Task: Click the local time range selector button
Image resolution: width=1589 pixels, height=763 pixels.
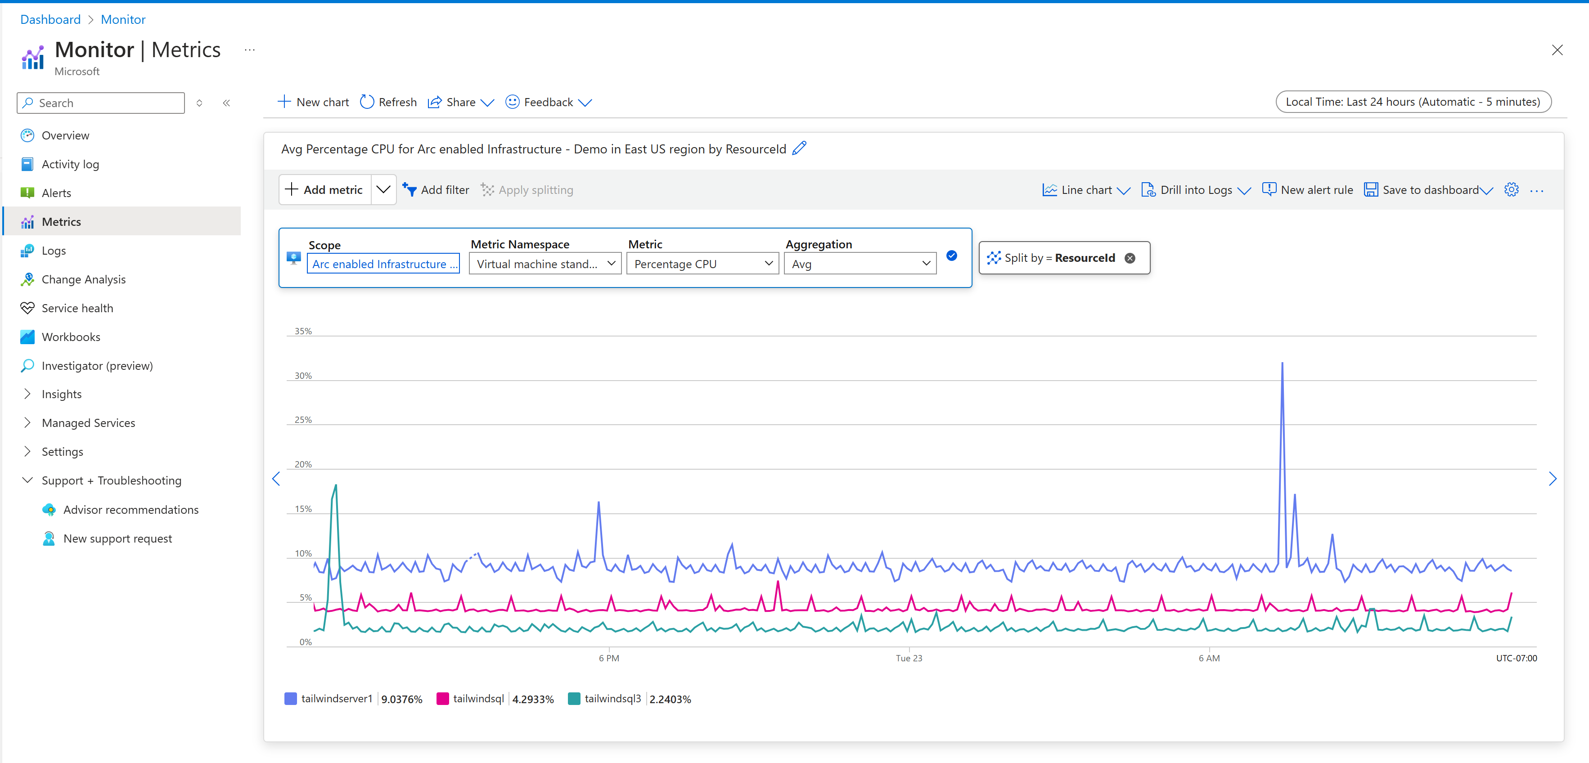Action: click(x=1412, y=102)
